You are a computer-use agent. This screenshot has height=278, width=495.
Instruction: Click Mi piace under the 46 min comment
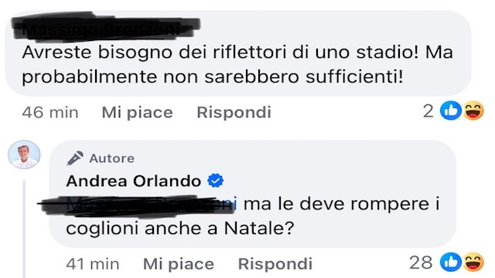pyautogui.click(x=138, y=112)
